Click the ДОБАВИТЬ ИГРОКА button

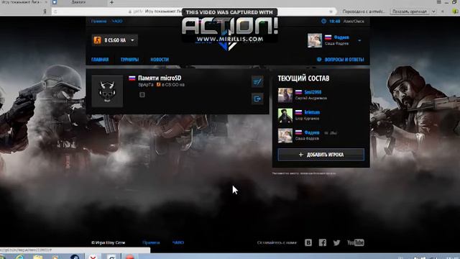point(321,155)
